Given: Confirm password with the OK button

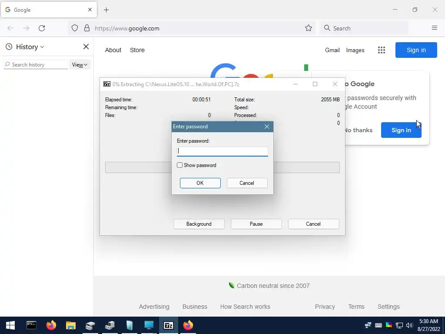Looking at the screenshot, I should pos(200,183).
